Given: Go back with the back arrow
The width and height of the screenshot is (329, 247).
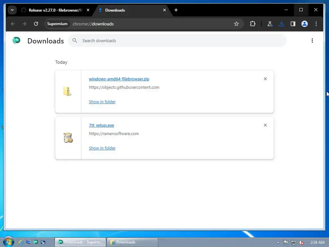Looking at the screenshot, I should click(x=13, y=24).
